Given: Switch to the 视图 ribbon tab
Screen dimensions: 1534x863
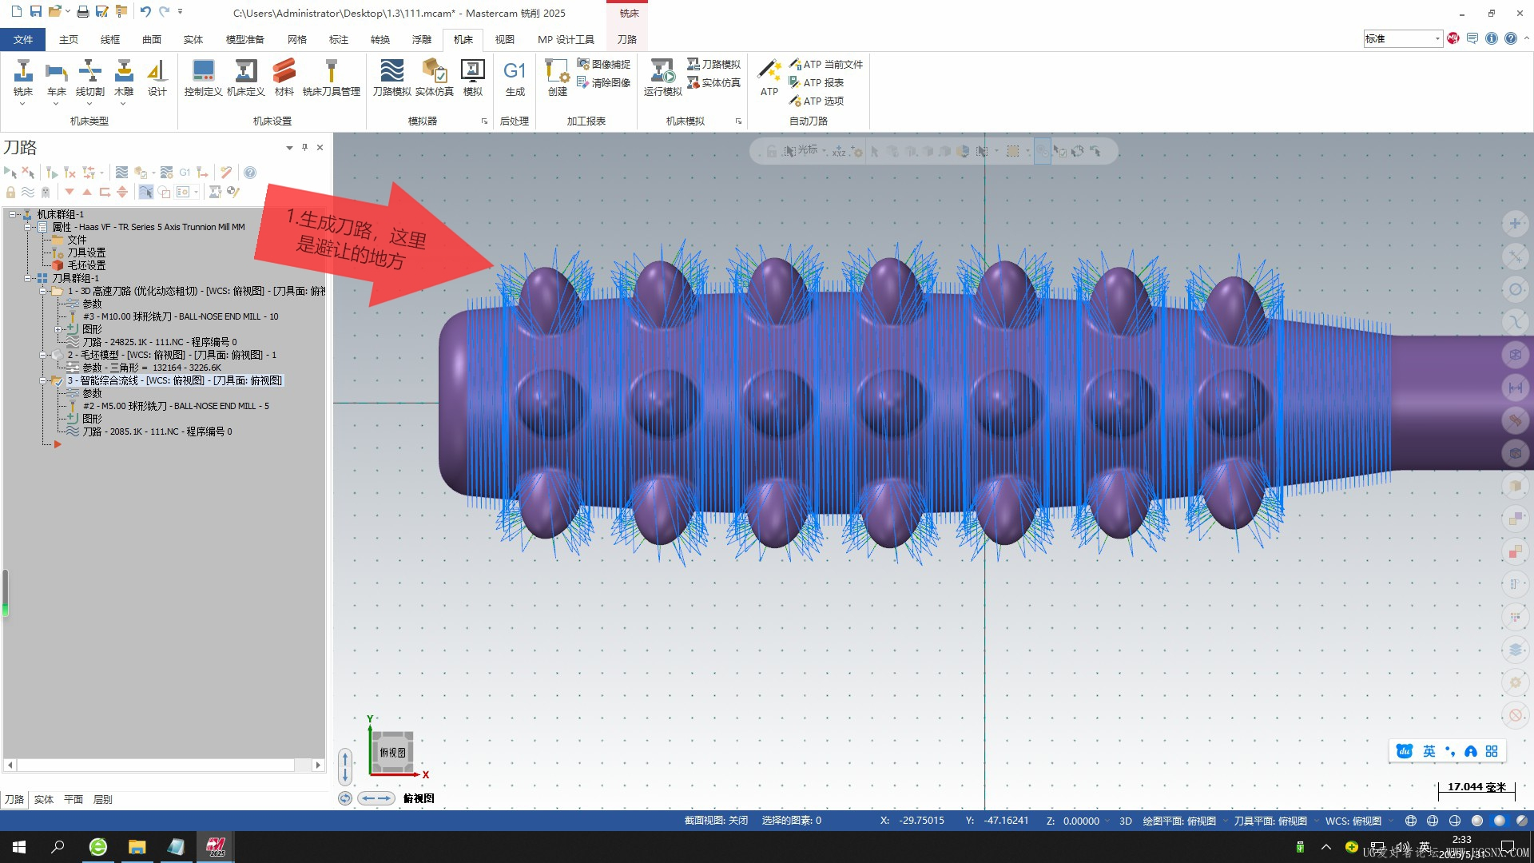Looking at the screenshot, I should pyautogui.click(x=504, y=39).
